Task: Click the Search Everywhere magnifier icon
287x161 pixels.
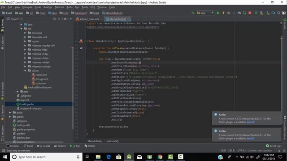Action: [x=278, y=13]
